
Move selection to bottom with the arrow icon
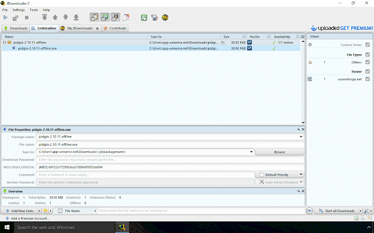[x=76, y=17]
